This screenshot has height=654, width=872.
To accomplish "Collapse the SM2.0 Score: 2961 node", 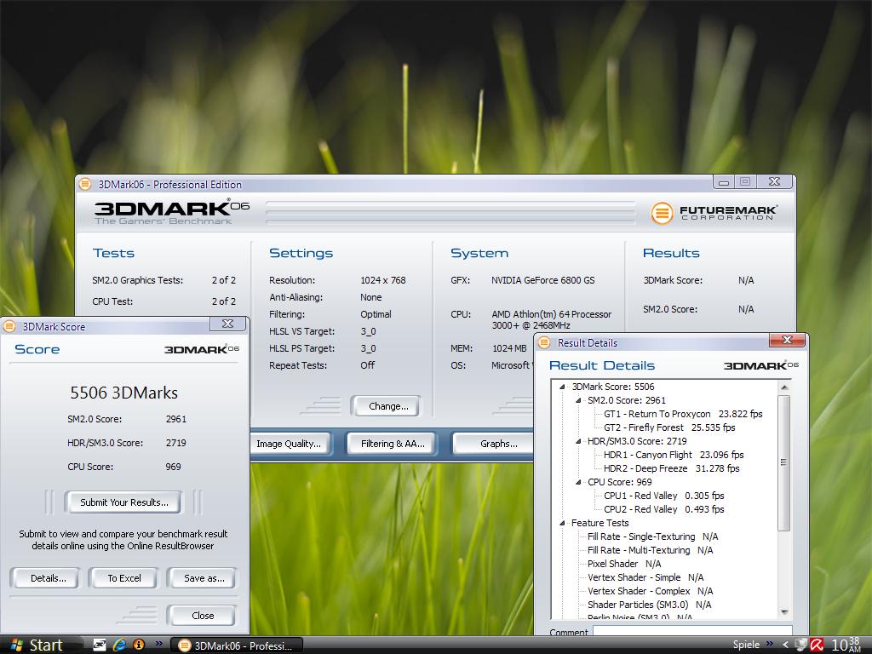I will [x=578, y=400].
